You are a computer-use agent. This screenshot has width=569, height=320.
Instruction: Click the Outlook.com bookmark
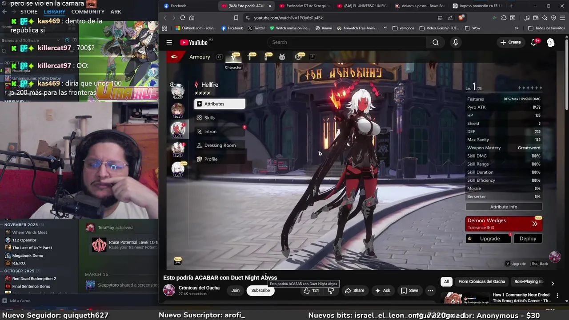tap(196, 28)
